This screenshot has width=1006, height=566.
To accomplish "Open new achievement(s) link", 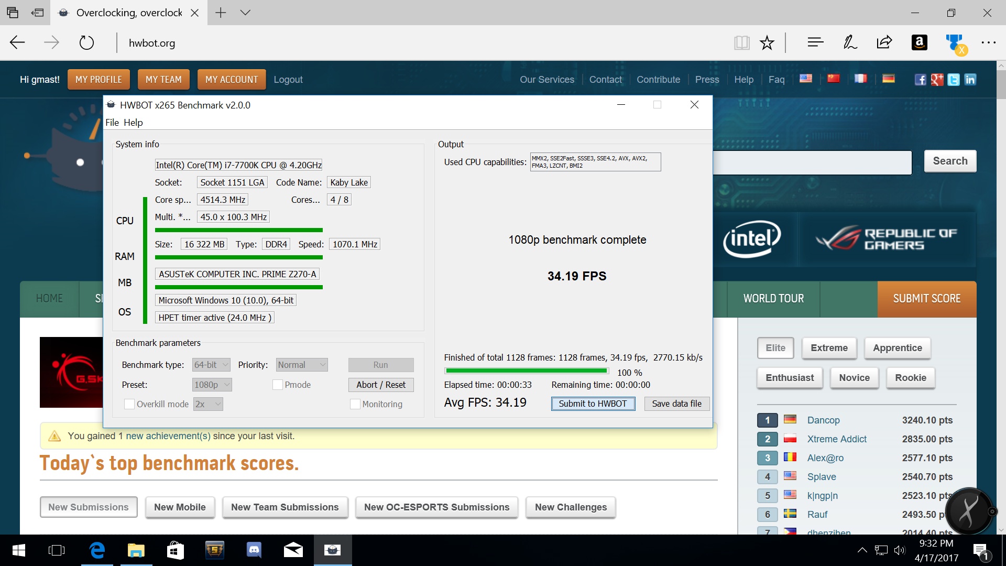I will click(x=168, y=436).
